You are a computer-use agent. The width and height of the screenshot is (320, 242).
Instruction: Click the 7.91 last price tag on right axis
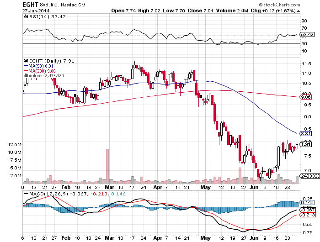coord(305,144)
